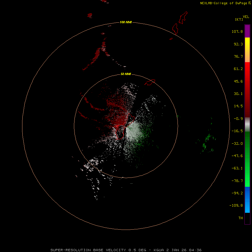This screenshot has width=252, height=252.
Task: Click the 76.7 legend value
Action: click(x=238, y=56)
